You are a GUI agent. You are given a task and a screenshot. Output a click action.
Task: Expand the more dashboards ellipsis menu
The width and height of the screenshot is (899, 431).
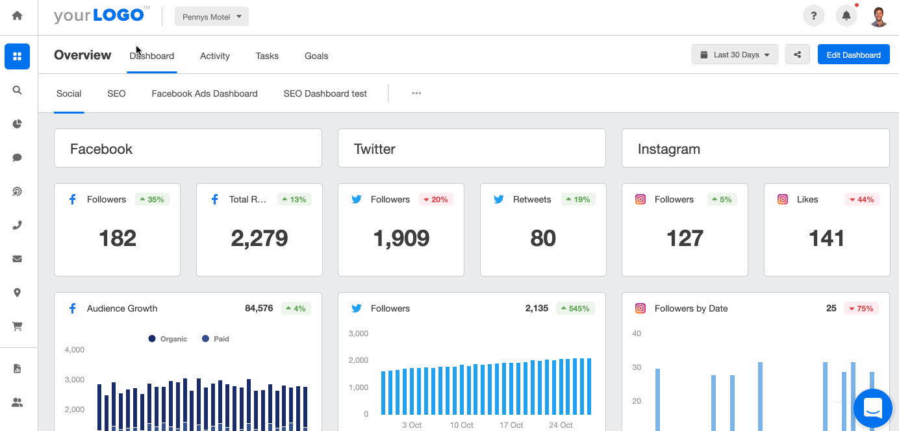point(416,93)
